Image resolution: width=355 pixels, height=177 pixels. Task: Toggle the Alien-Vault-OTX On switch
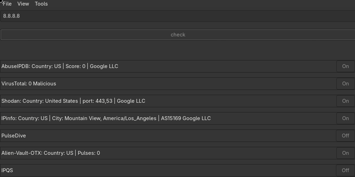[345, 153]
